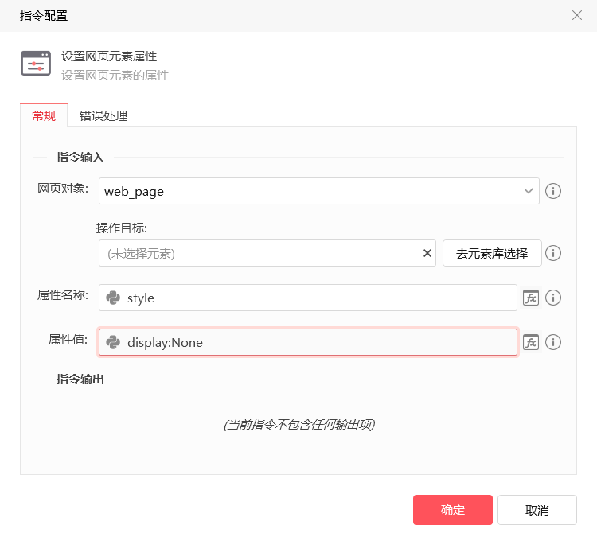This screenshot has width=597, height=541.
Task: Click the 操作目标 element input box
Action: click(259, 253)
